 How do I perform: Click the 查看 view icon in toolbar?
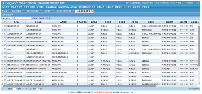point(40,18)
